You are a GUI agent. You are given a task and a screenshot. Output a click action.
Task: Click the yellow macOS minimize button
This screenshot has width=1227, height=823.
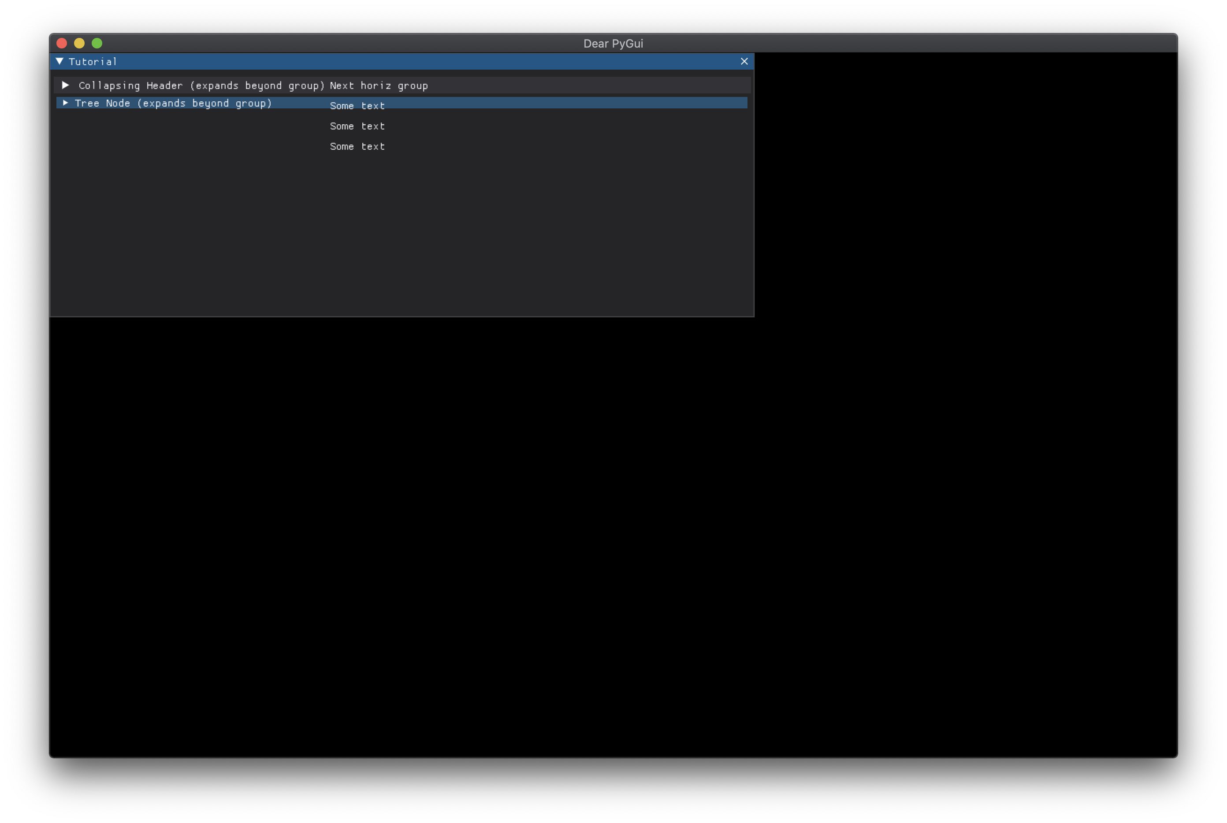coord(79,43)
